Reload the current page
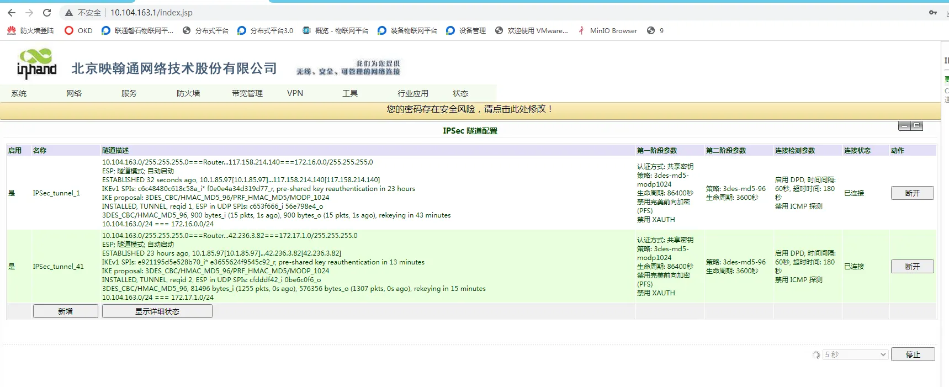The image size is (949, 387). click(47, 13)
